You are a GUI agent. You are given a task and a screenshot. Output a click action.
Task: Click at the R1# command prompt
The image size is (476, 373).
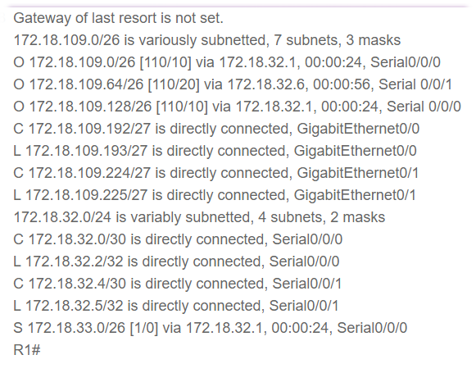coord(27,350)
